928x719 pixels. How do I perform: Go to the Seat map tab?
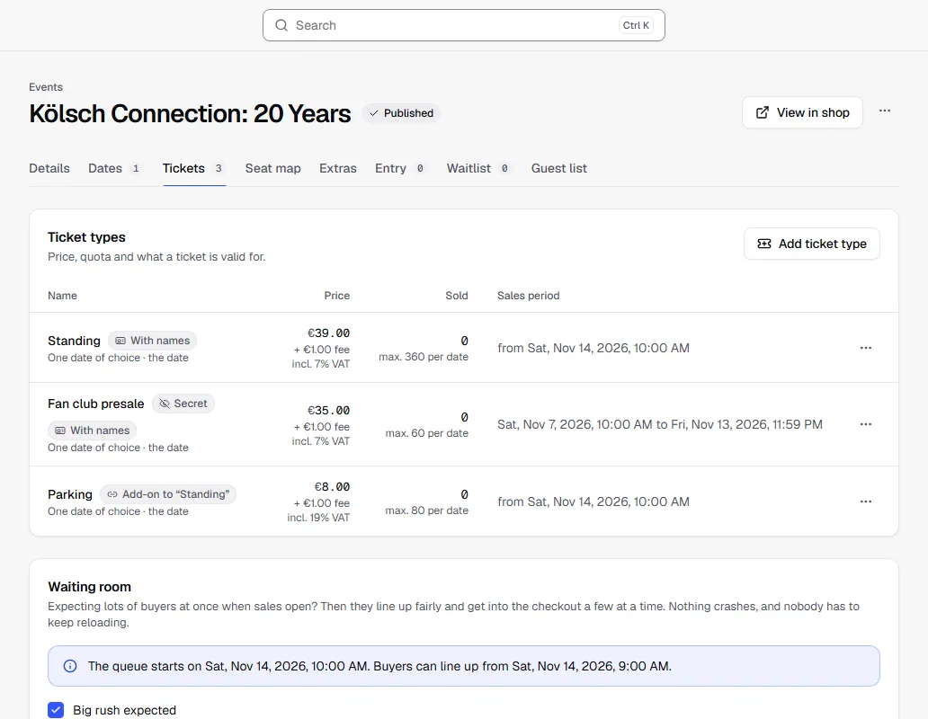(272, 169)
